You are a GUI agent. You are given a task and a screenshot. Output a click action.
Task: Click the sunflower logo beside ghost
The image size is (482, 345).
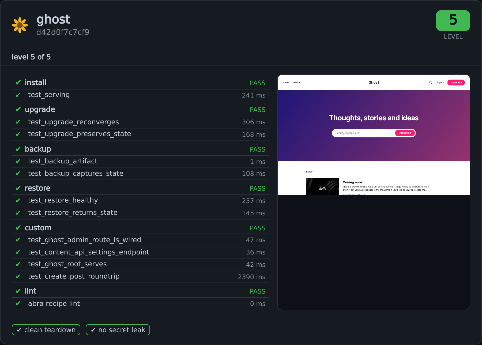(20, 25)
